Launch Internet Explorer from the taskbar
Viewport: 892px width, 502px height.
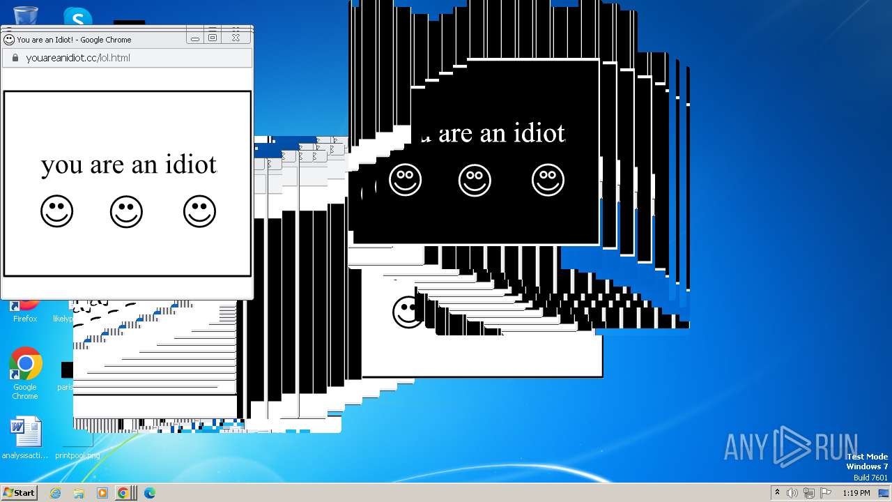click(x=55, y=493)
